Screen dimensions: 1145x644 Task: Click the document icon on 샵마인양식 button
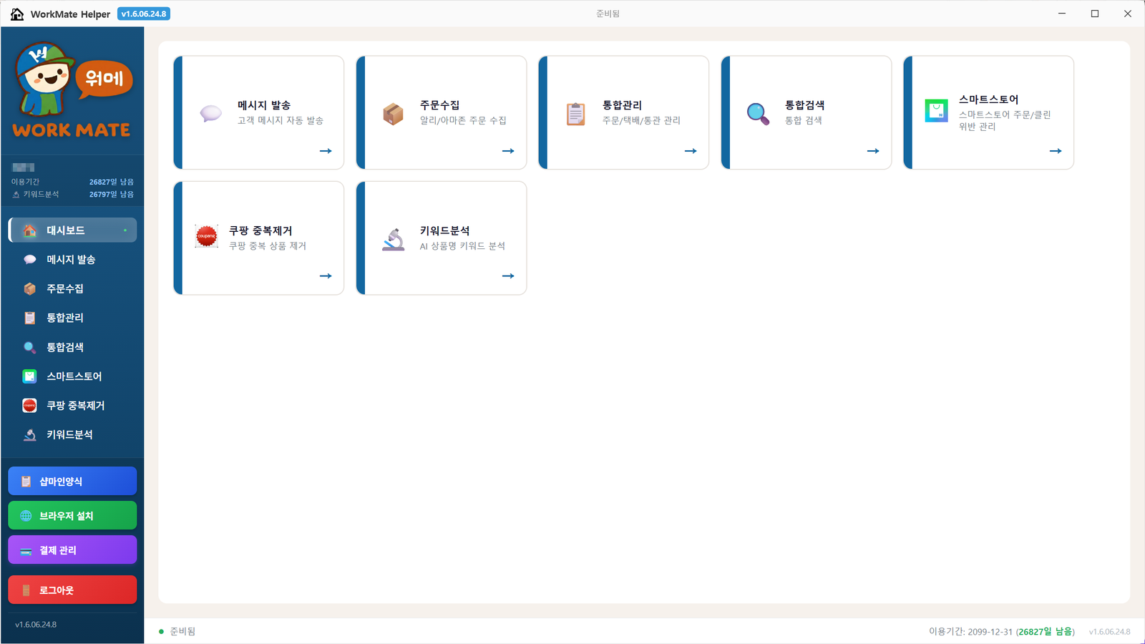coord(26,482)
